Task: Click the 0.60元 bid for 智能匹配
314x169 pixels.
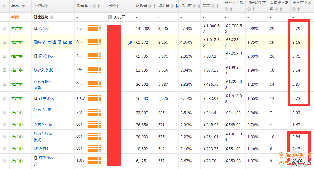Action: (119, 17)
